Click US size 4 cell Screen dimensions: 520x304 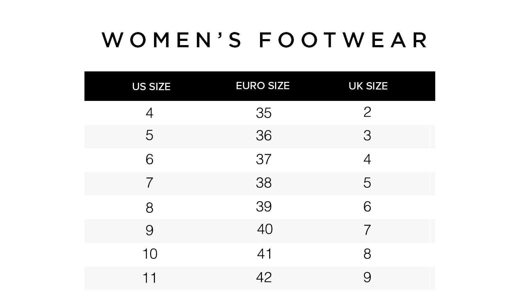[x=150, y=113]
